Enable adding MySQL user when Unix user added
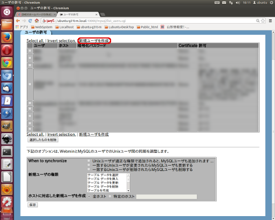This screenshot has width=275, height=220. pyautogui.click(x=89, y=161)
